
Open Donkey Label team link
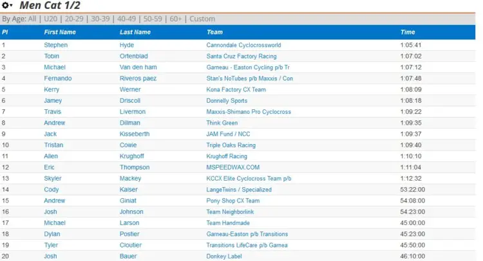(x=224, y=256)
